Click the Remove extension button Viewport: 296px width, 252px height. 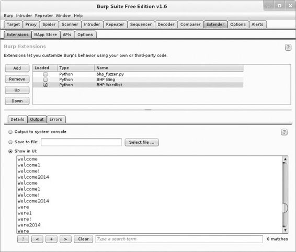(x=17, y=79)
